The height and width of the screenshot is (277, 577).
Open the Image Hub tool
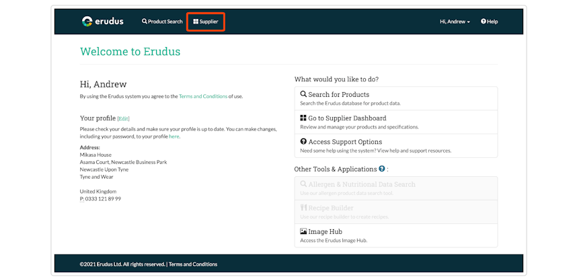[396, 235]
